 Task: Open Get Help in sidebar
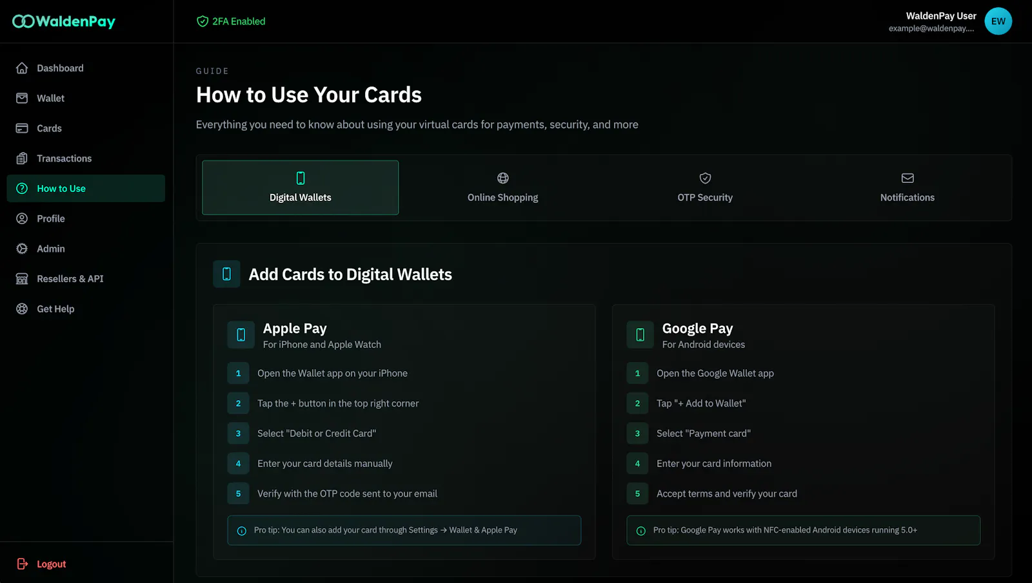click(86, 309)
